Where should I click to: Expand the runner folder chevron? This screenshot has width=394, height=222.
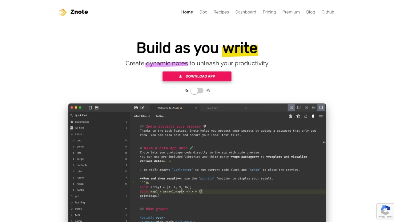(x=74, y=178)
